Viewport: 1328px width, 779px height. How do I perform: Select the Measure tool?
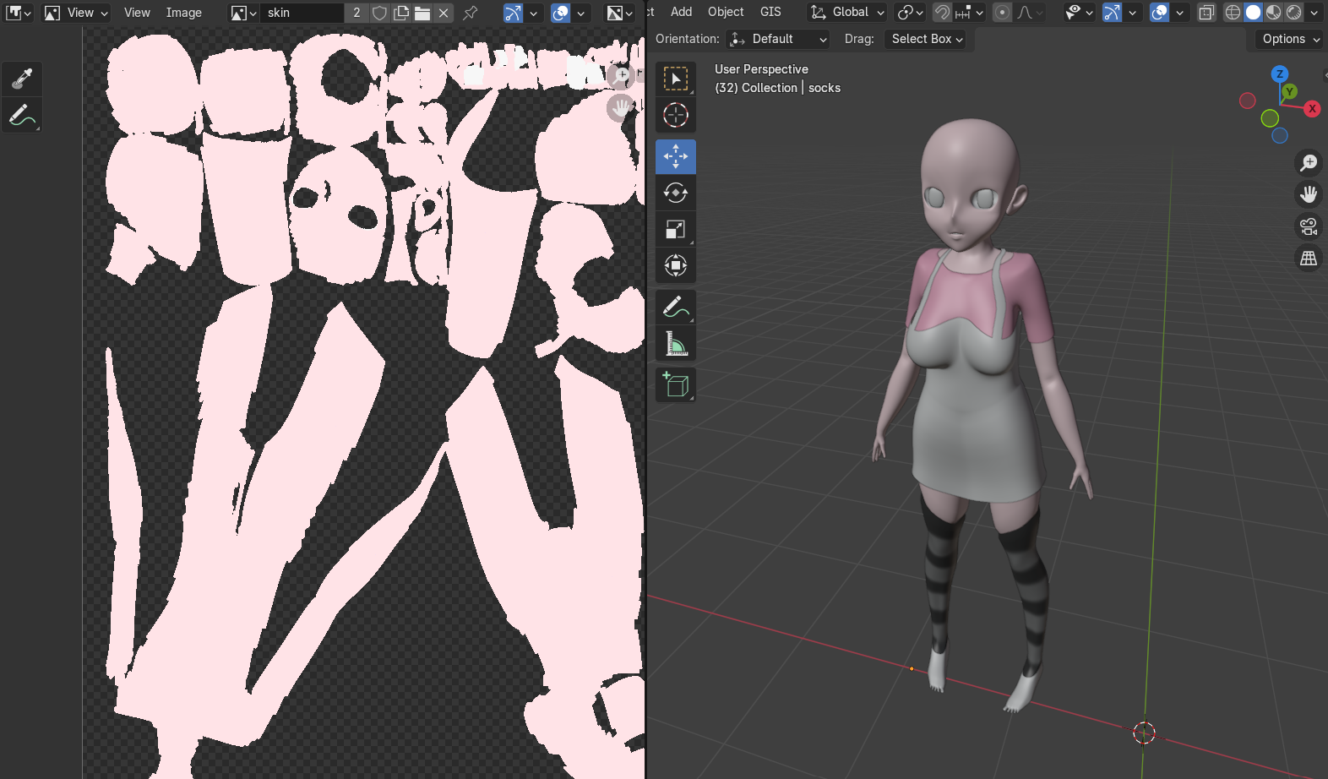[x=675, y=343]
